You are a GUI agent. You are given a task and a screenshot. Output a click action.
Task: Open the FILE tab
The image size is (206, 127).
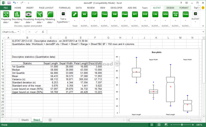[x=6, y=8]
